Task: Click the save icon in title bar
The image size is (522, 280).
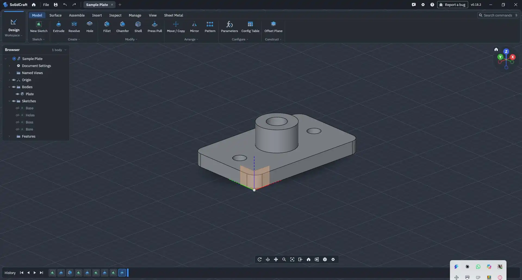Action: tap(56, 5)
